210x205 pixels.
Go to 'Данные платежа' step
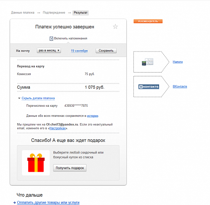coord(23,13)
